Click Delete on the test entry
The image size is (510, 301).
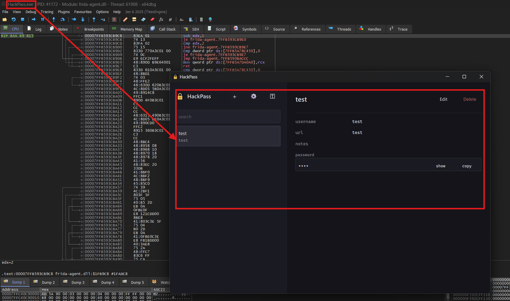470,99
